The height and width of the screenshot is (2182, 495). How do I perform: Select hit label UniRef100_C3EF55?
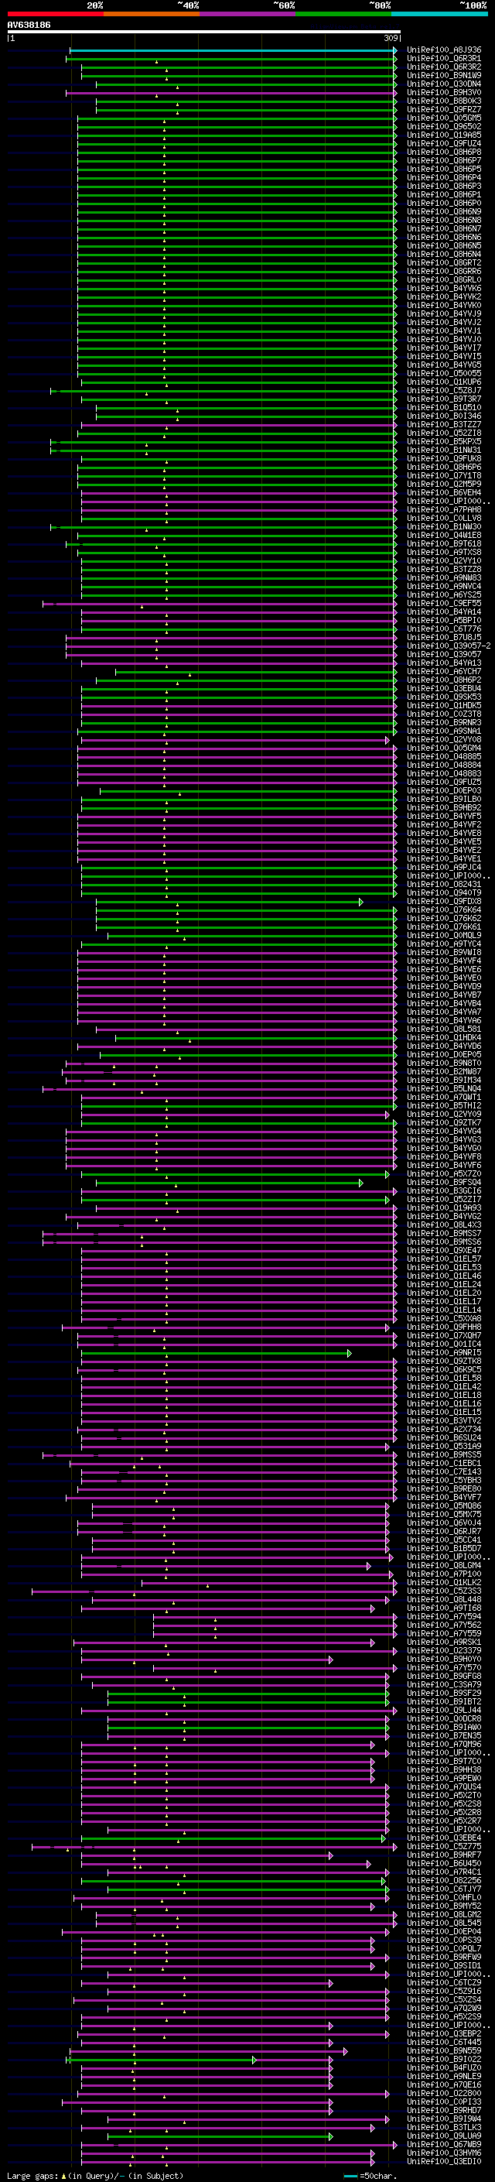pyautogui.click(x=443, y=603)
